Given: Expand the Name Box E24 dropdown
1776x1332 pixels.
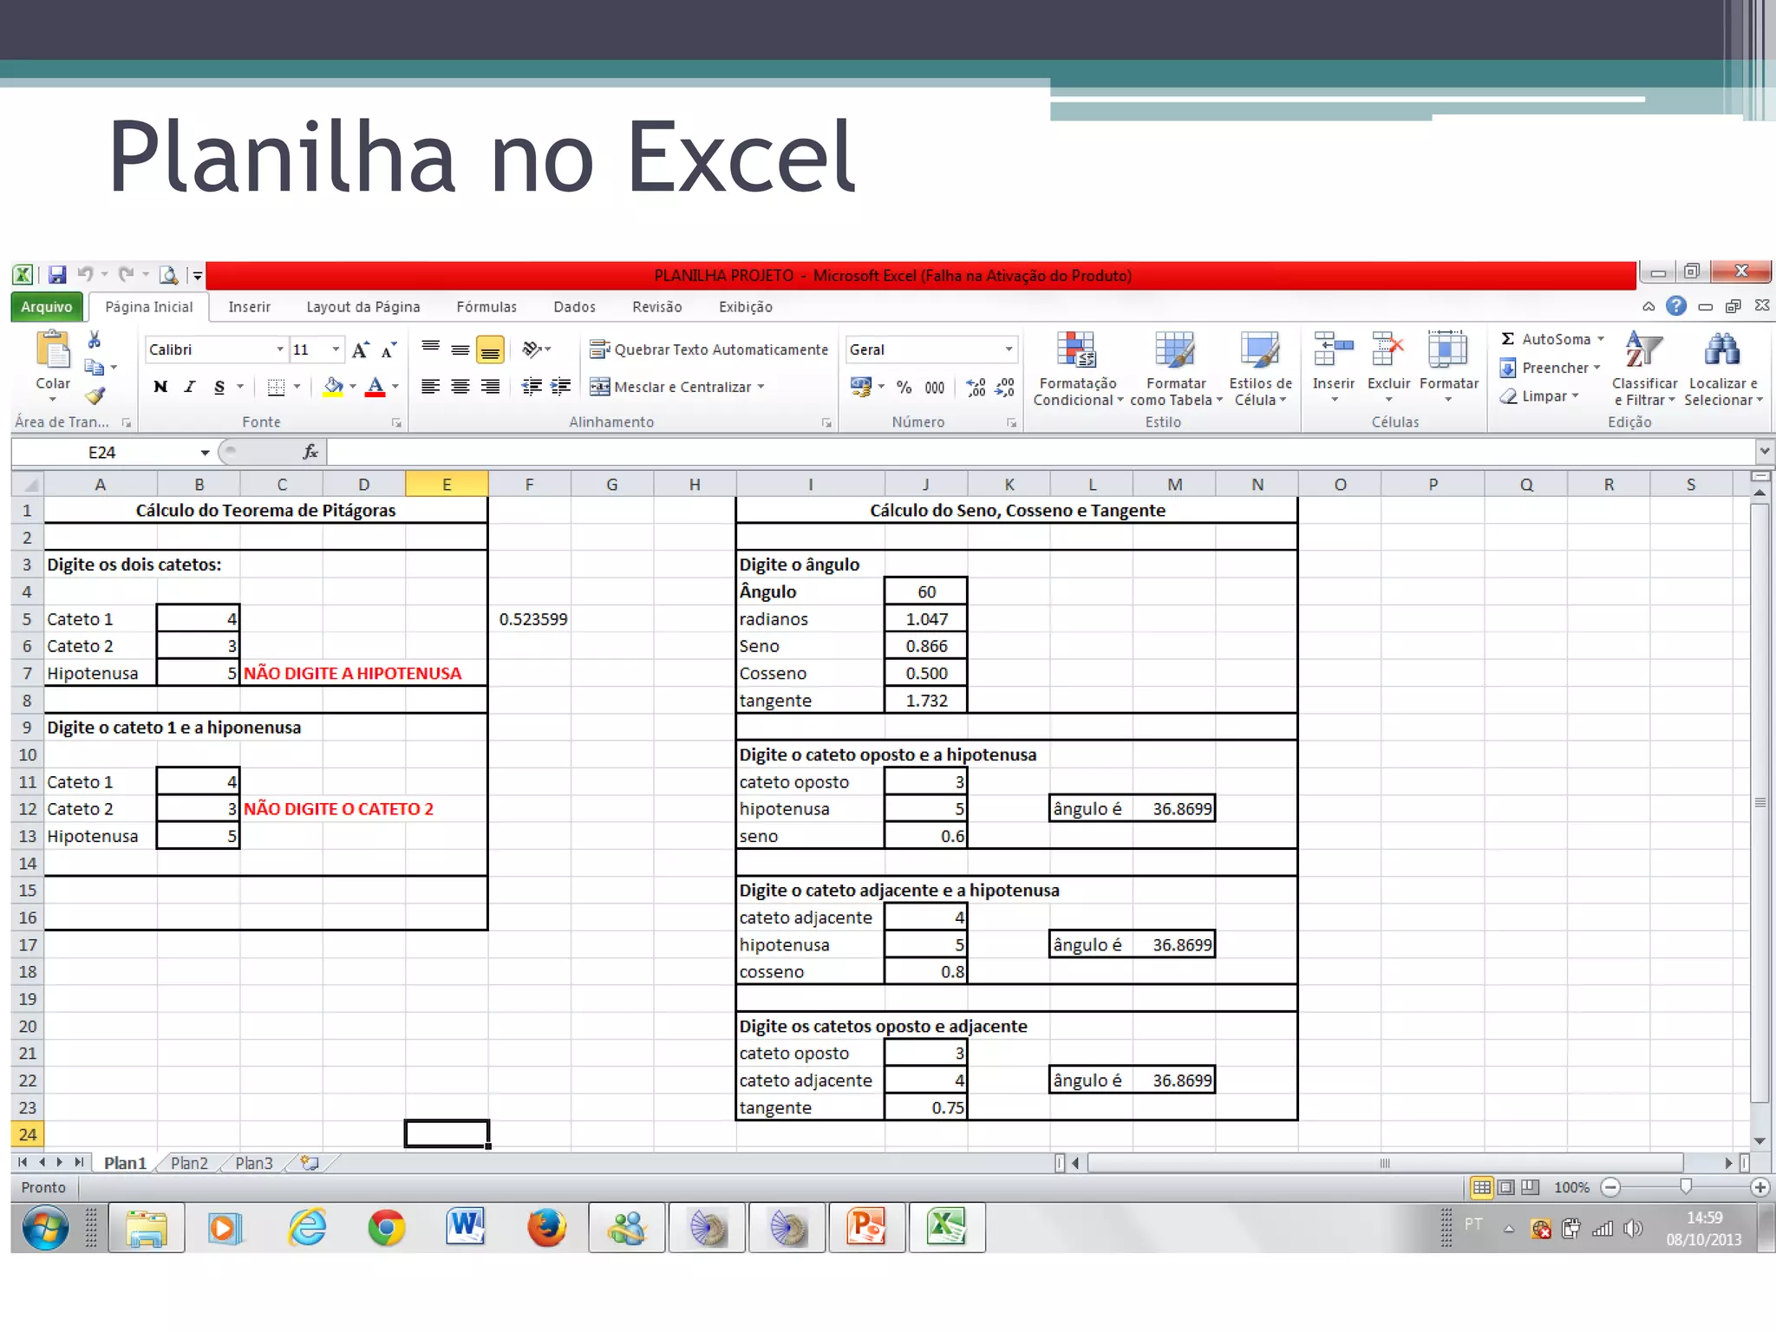Looking at the screenshot, I should coord(205,452).
